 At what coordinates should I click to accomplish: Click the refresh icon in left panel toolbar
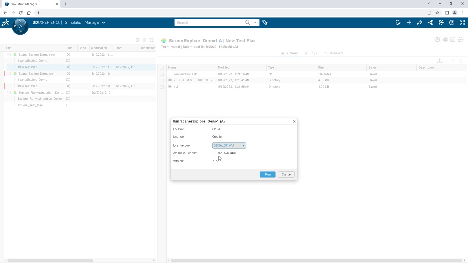[x=151, y=40]
